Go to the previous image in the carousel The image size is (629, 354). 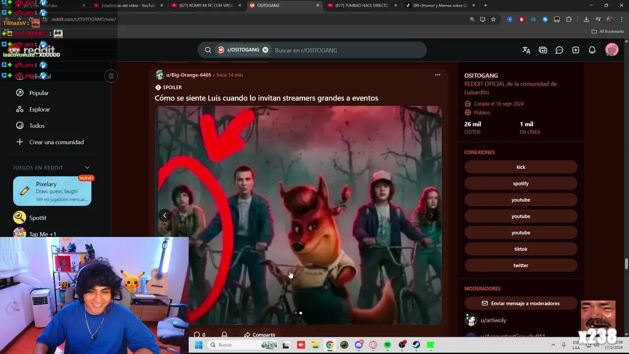(x=165, y=215)
